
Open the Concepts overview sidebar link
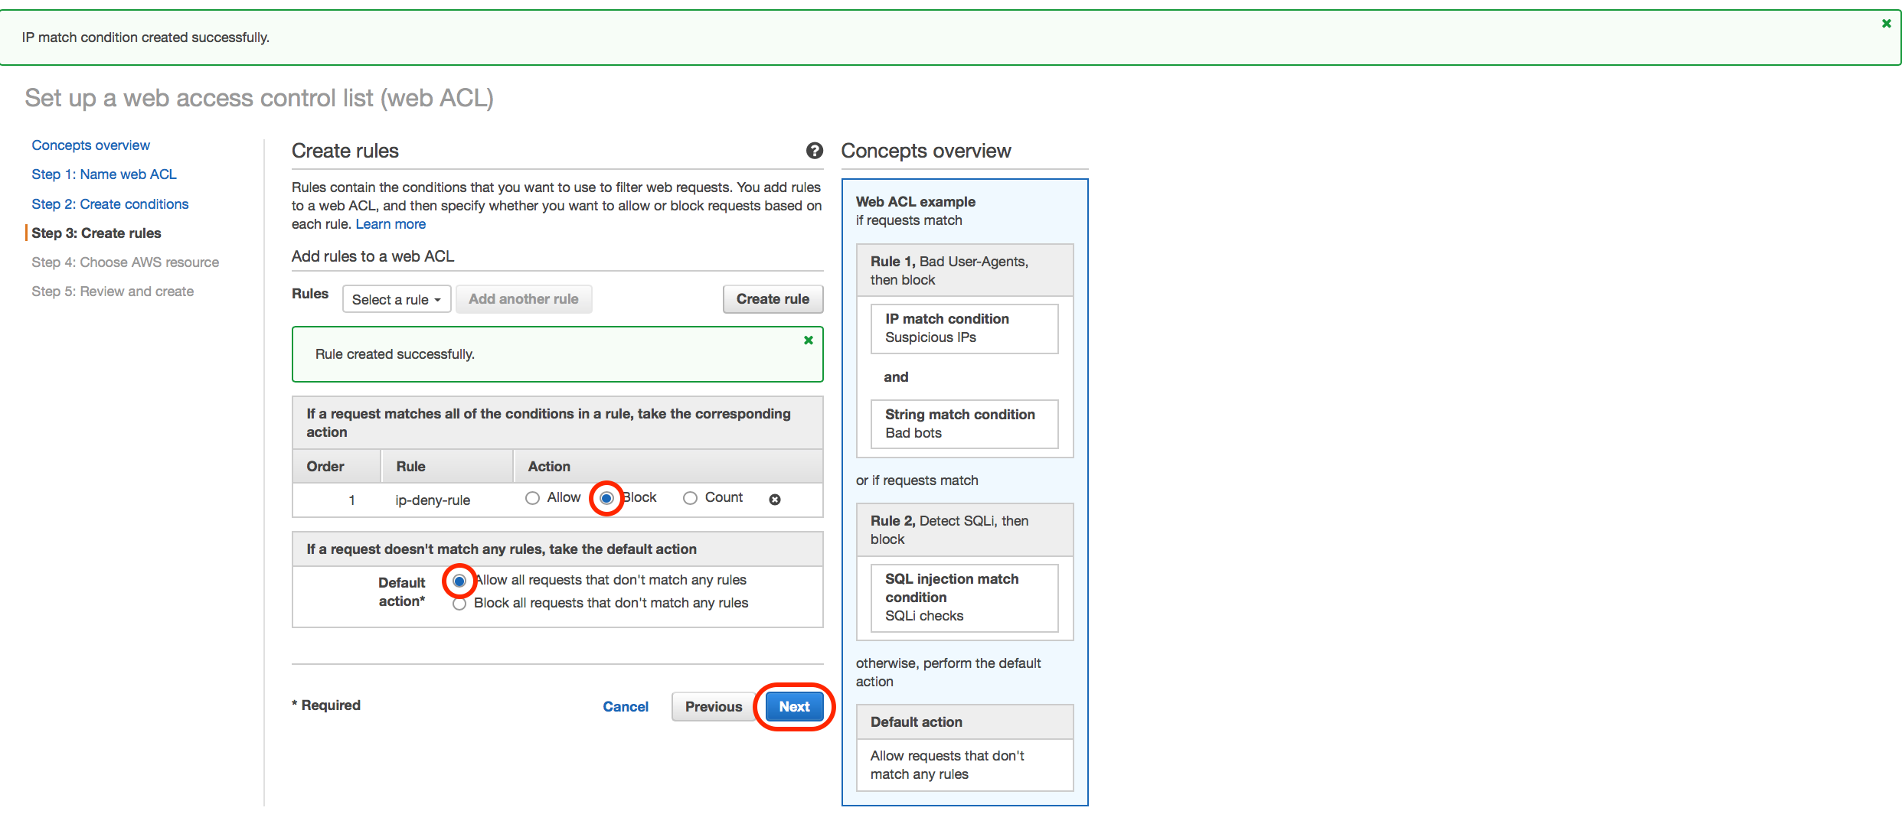tap(90, 145)
